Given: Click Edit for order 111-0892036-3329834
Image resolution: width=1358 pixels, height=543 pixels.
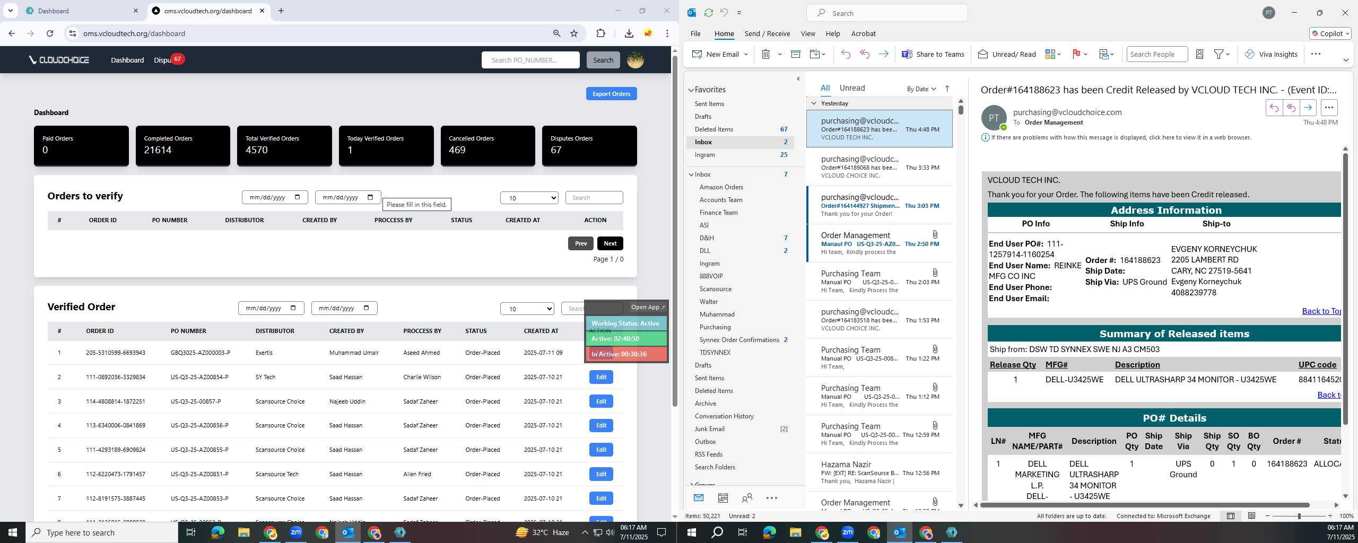Looking at the screenshot, I should coord(601,377).
